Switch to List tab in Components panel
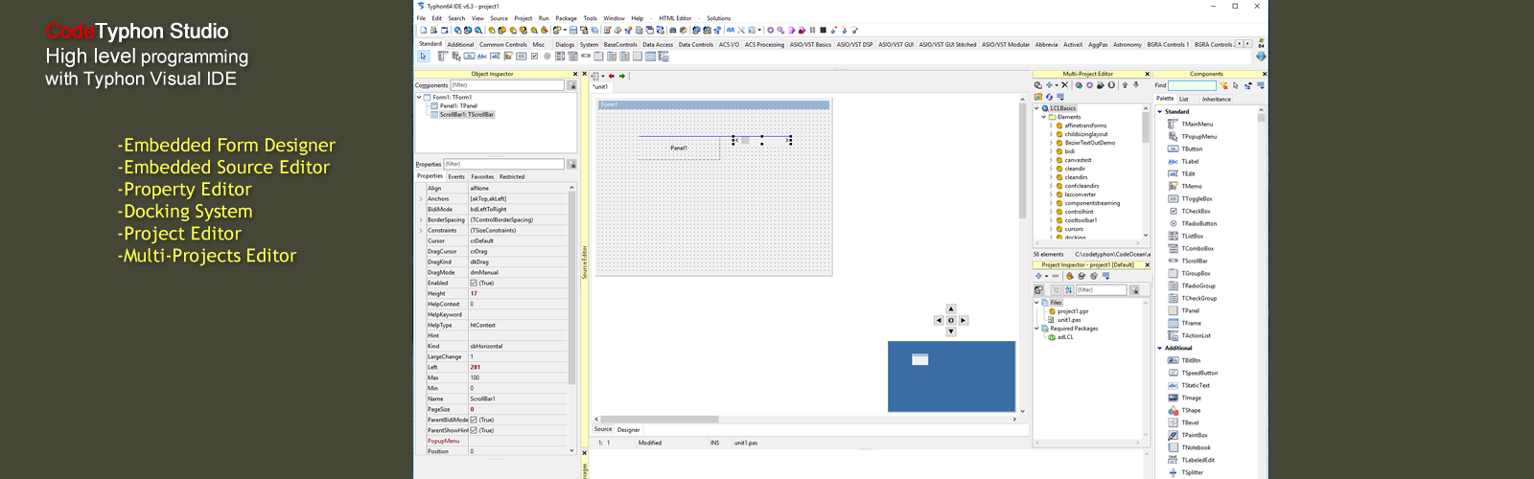The width and height of the screenshot is (1534, 479). (1183, 99)
